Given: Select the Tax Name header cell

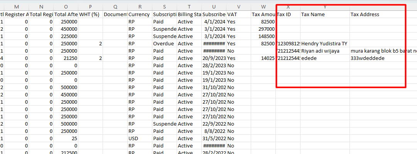Looking at the screenshot, I should point(325,14).
